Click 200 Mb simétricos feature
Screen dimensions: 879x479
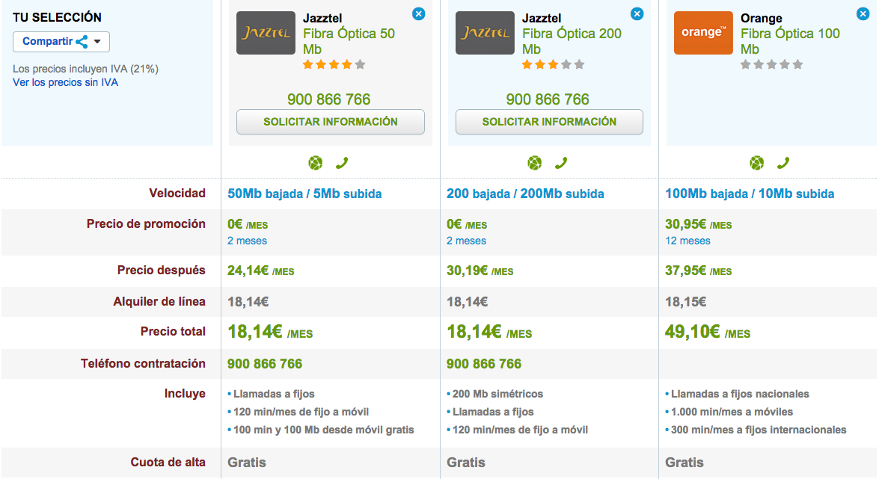tap(497, 394)
